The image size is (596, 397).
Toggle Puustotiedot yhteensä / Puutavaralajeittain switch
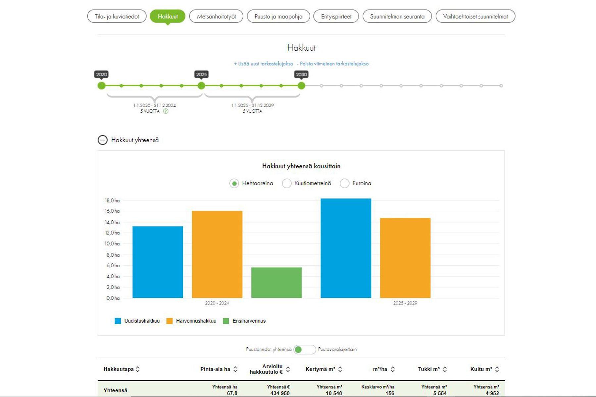(305, 350)
